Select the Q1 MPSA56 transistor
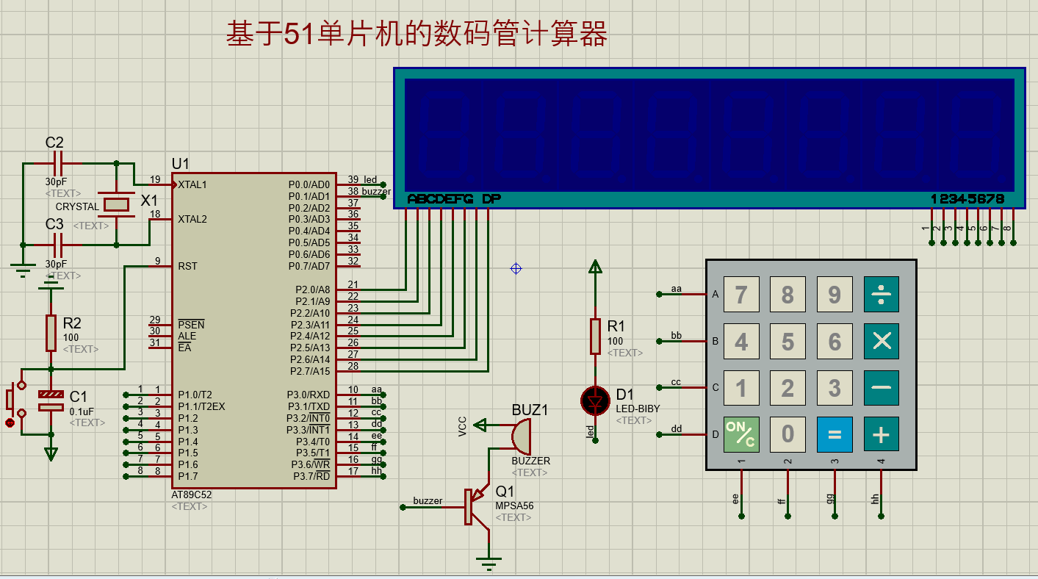Viewport: 1038px width, 579px height. point(477,507)
